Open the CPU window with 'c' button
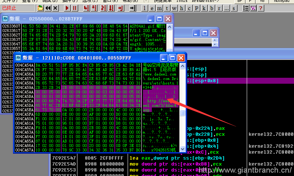 point(189,8)
